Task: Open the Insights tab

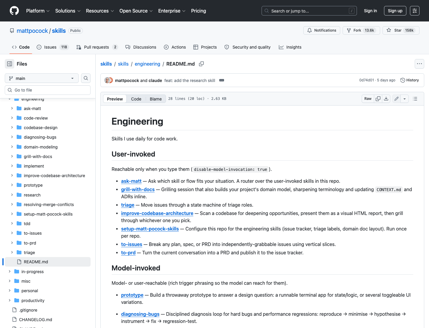Action: 290,47
